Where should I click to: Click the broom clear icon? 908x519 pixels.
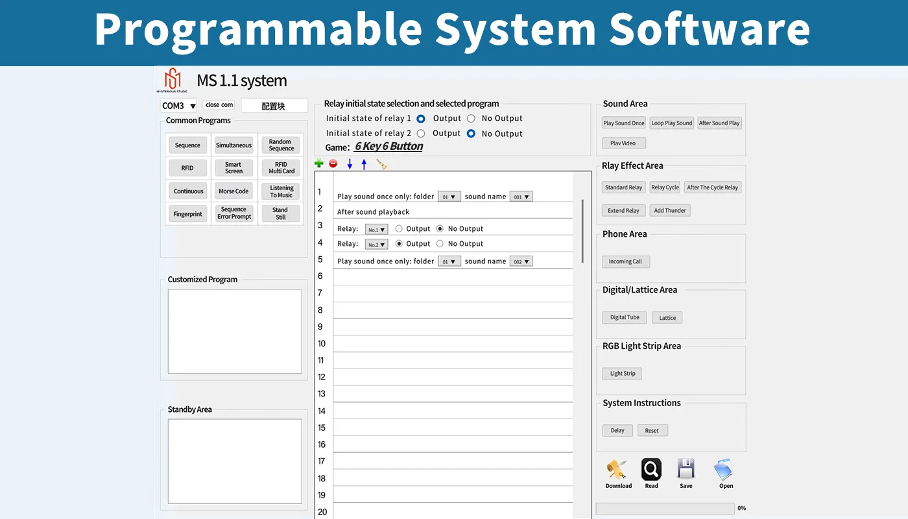(381, 165)
